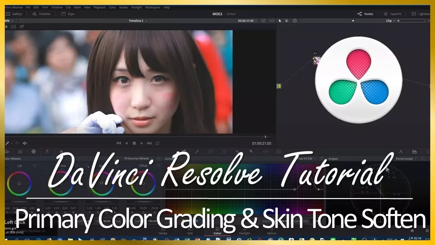The height and width of the screenshot is (245, 435).
Task: Toggle the split screen viewer icon
Action: [14, 27]
